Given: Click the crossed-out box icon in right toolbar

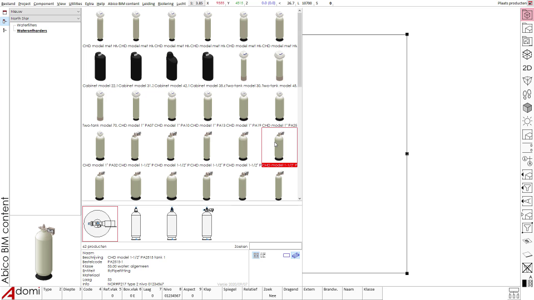Looking at the screenshot, I should click(527, 268).
